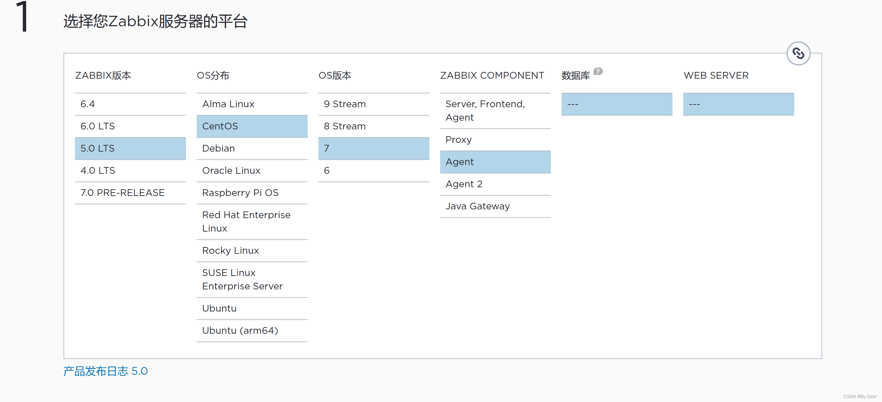The height and width of the screenshot is (402, 882).
Task: Open the database help question-mark icon
Action: coord(598,71)
